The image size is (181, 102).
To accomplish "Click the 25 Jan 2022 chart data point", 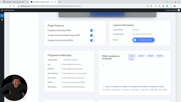I will pos(163,87).
